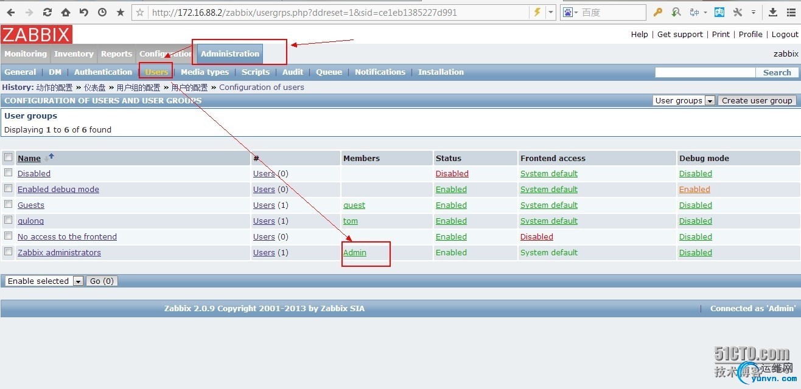Image resolution: width=801 pixels, height=389 pixels.
Task: Open the dropdown next to the lightning icon
Action: [550, 12]
